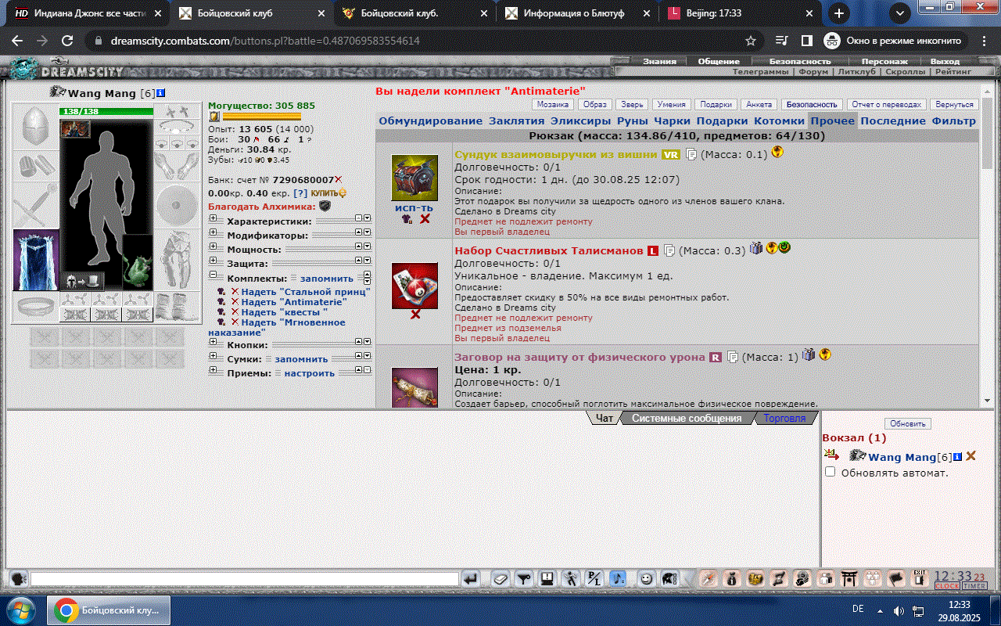The width and height of the screenshot is (1001, 626).
Task: Click the green 138/138 health bar
Action: point(106,112)
